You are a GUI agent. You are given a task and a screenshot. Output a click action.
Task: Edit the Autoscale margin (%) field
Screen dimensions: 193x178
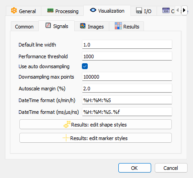click(x=127, y=89)
